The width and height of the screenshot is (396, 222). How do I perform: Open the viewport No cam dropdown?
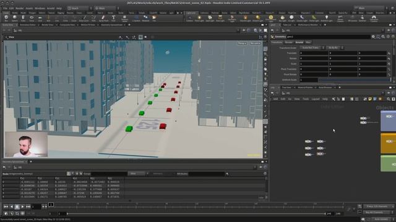[x=255, y=43]
